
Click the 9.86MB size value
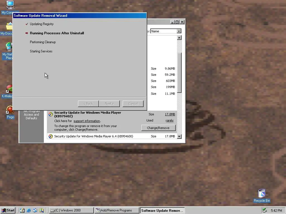pyautogui.click(x=170, y=69)
